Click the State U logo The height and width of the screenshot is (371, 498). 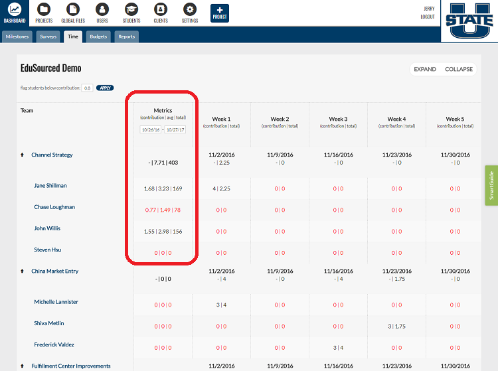coord(469,21)
